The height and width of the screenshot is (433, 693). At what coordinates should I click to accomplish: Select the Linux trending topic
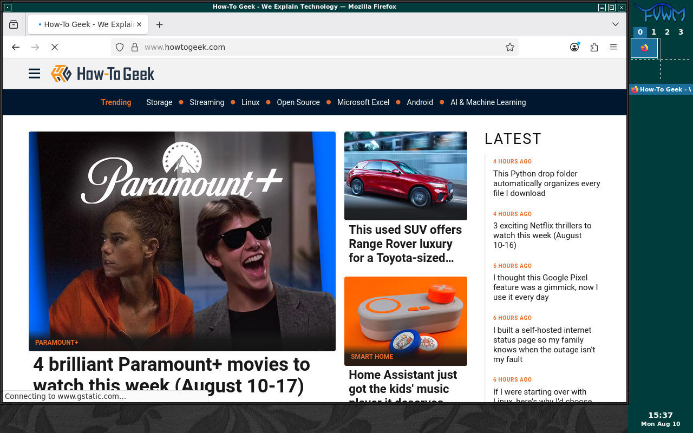251,102
